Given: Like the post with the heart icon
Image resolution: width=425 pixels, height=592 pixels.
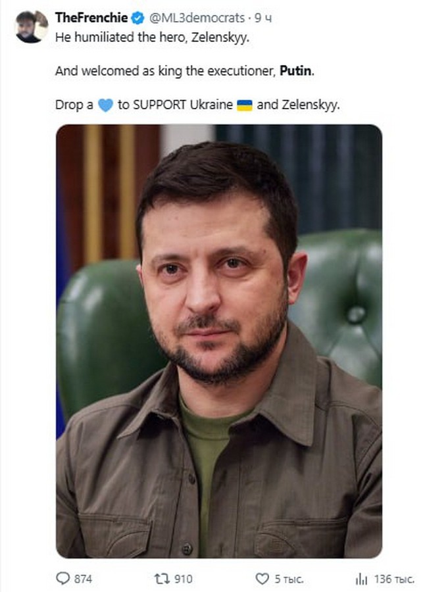Looking at the screenshot, I should point(262,578).
